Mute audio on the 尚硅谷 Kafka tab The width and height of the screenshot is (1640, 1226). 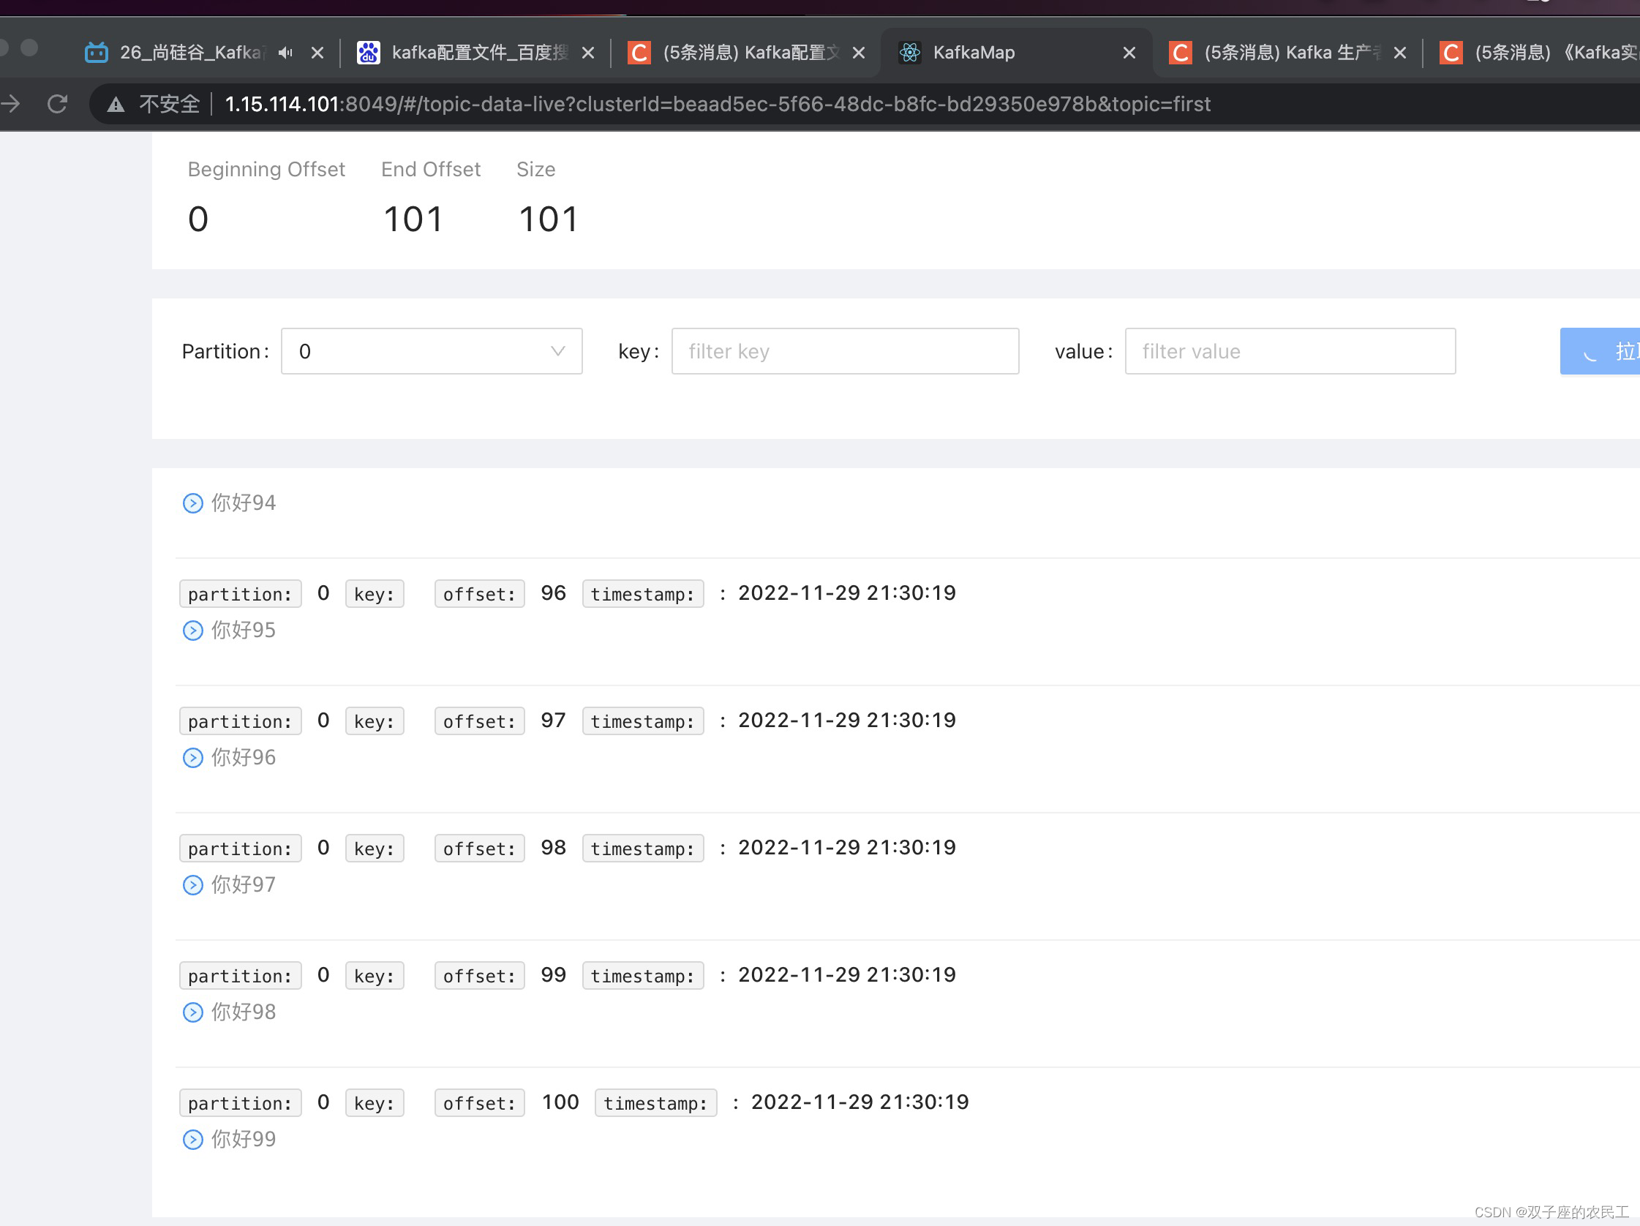pyautogui.click(x=285, y=53)
